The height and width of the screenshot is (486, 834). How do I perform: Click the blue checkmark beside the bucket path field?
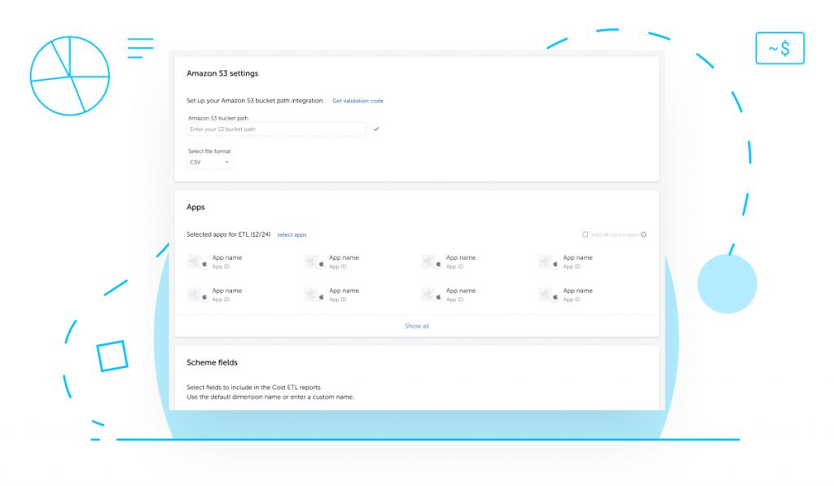[376, 129]
